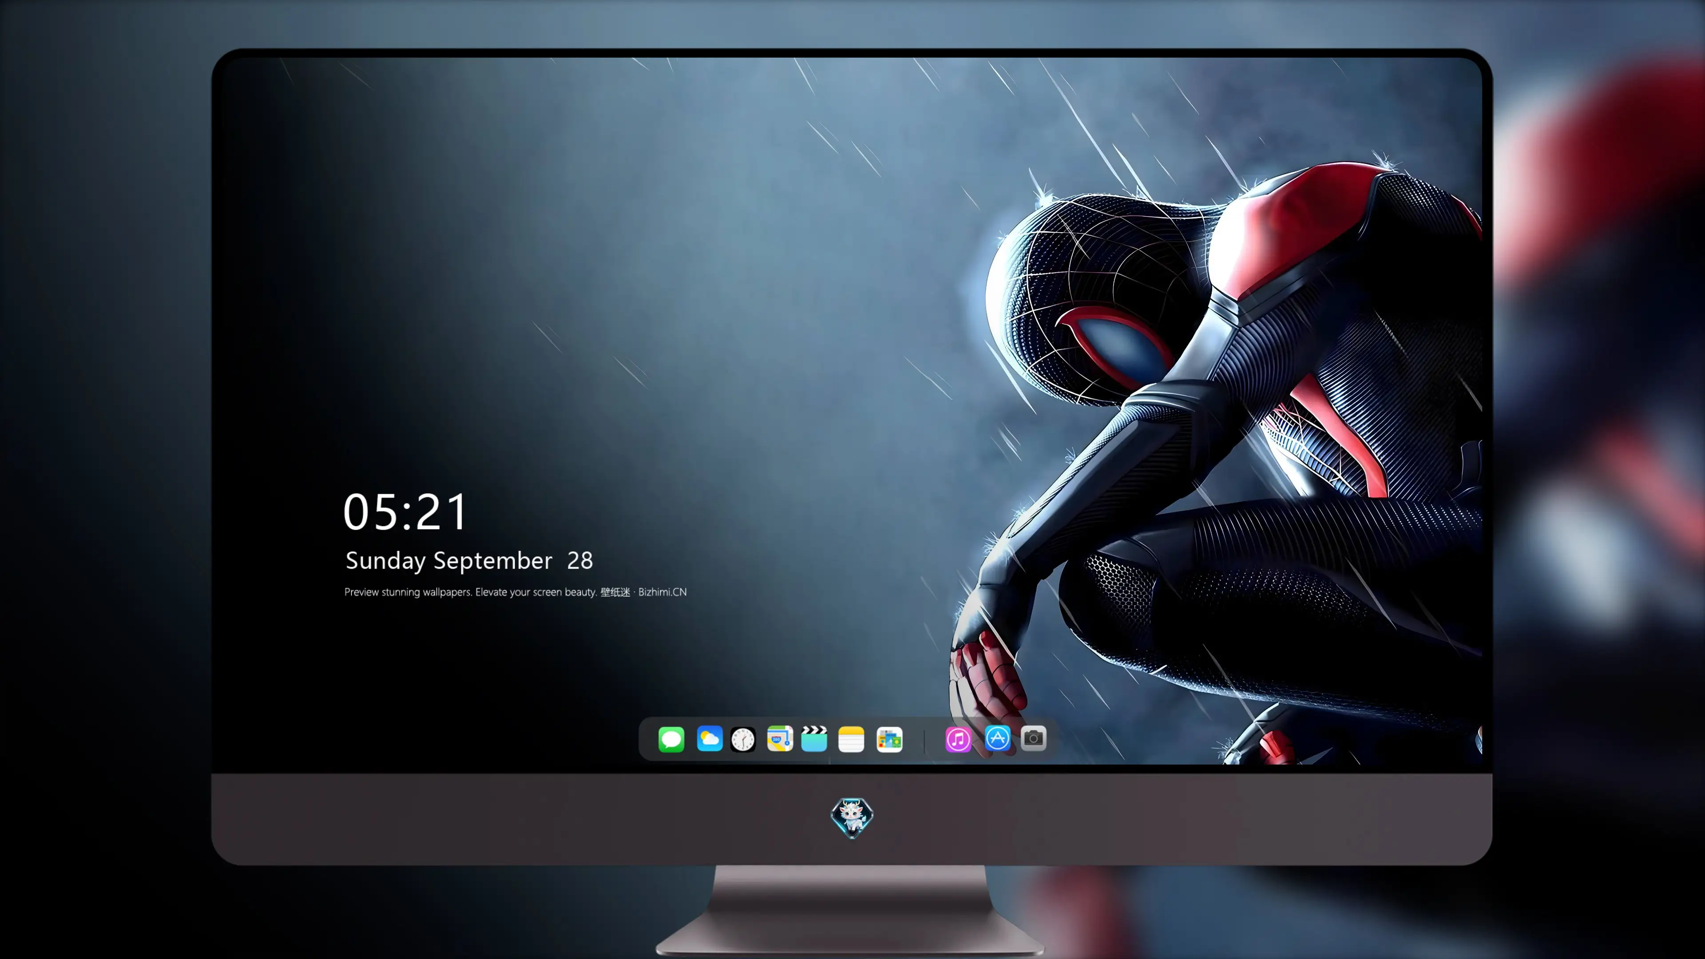Open the Videos clapperboard app in the dock
Image resolution: width=1705 pixels, height=959 pixels.
pos(814,739)
